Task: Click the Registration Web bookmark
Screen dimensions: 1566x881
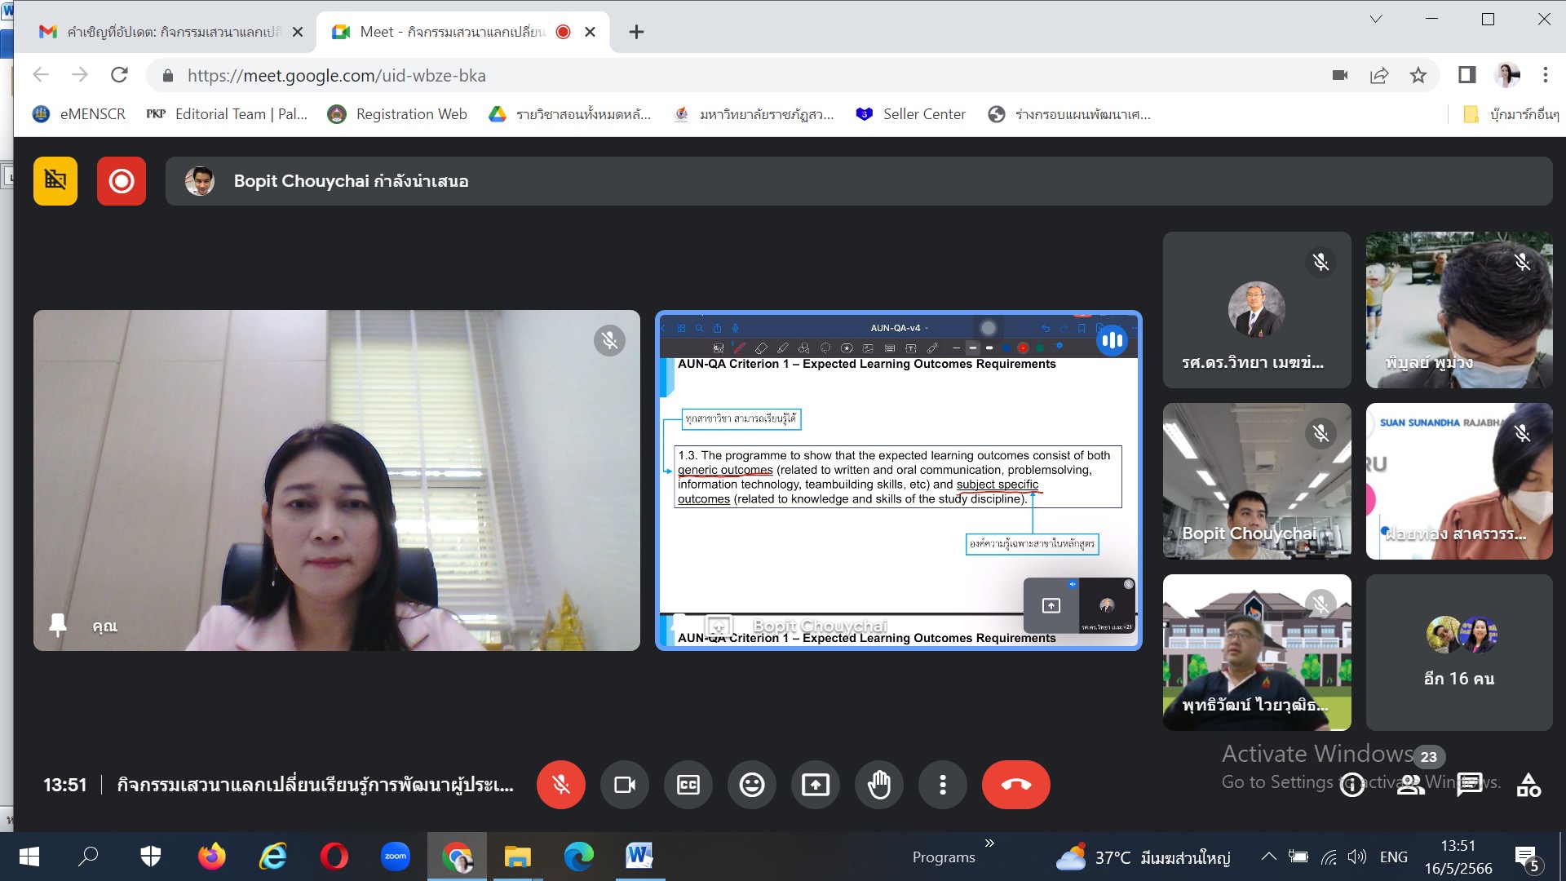Action: click(398, 114)
